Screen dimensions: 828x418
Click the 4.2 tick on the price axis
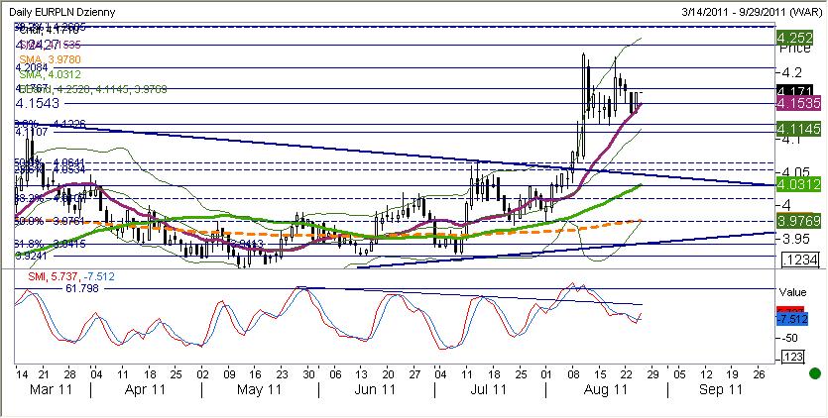point(789,72)
